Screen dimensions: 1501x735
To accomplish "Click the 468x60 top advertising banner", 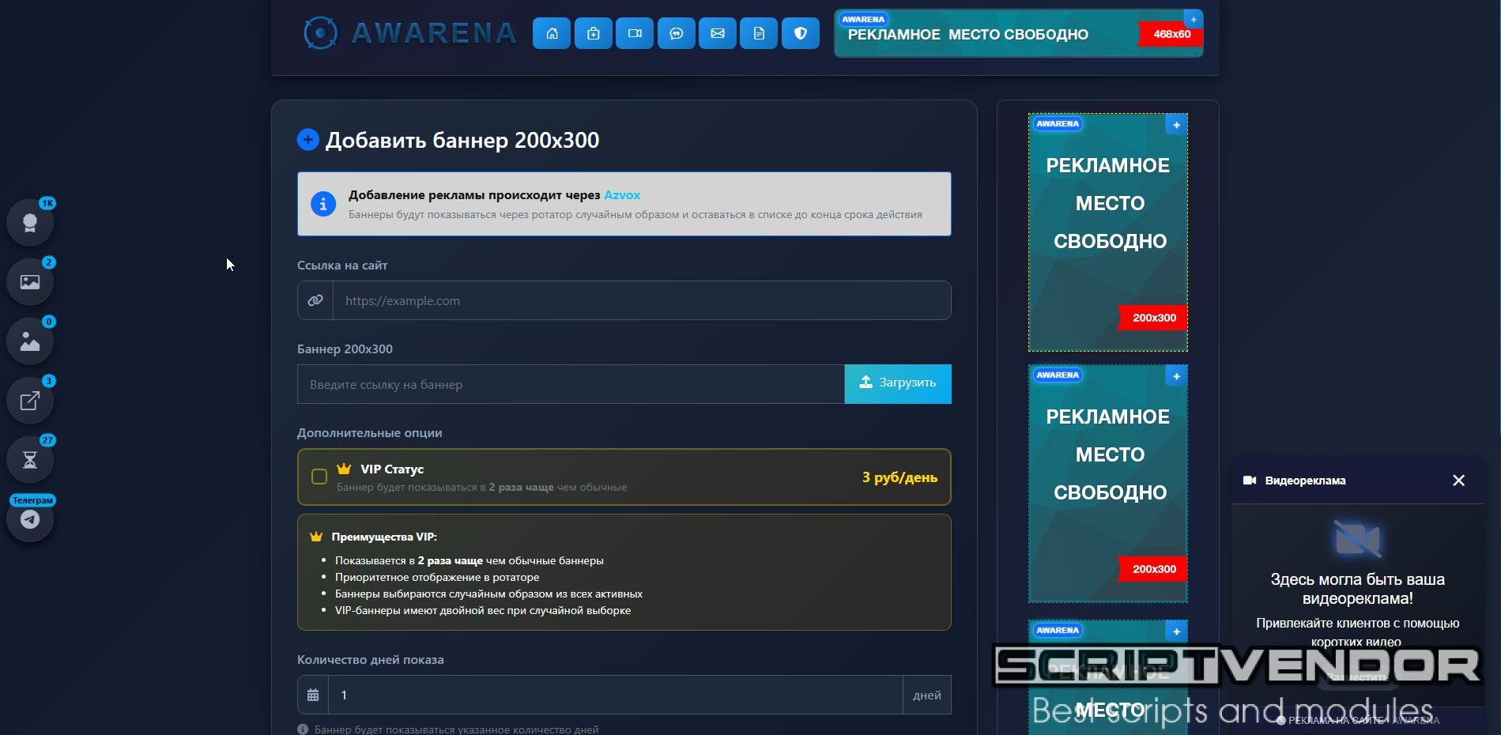I will click(x=1018, y=34).
